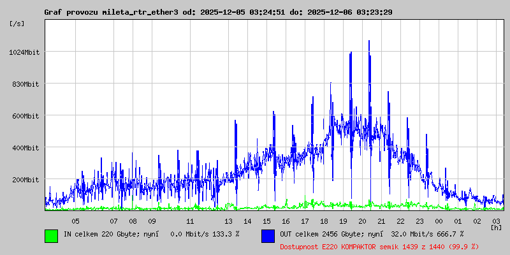The image size is (510, 255).
Task: Click the green IN legend color box
Action: (51, 235)
